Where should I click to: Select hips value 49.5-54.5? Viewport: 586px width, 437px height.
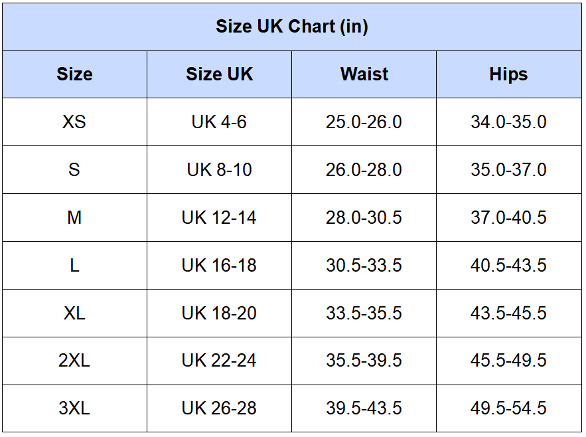pyautogui.click(x=508, y=408)
